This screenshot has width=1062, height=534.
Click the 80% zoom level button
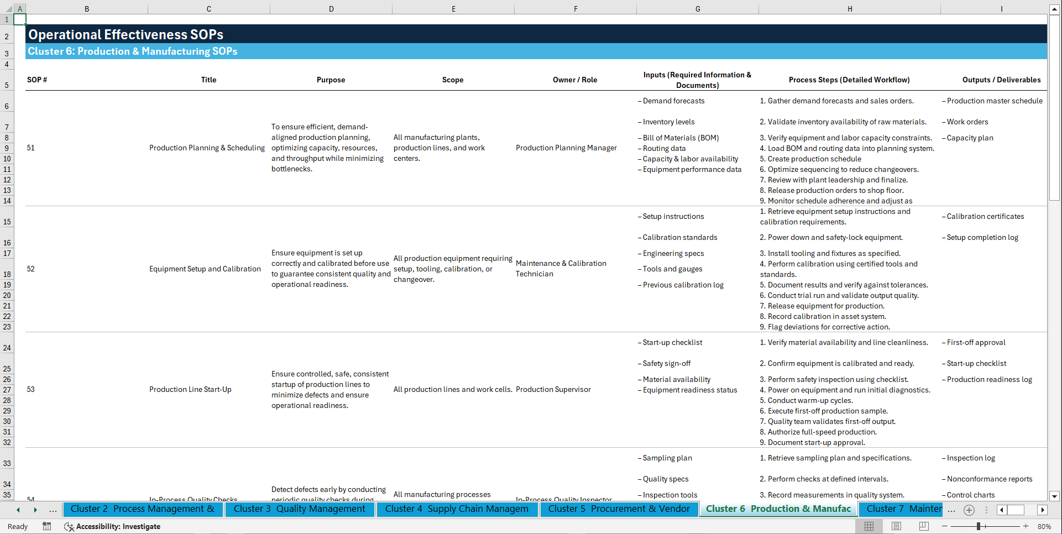pyautogui.click(x=1044, y=526)
